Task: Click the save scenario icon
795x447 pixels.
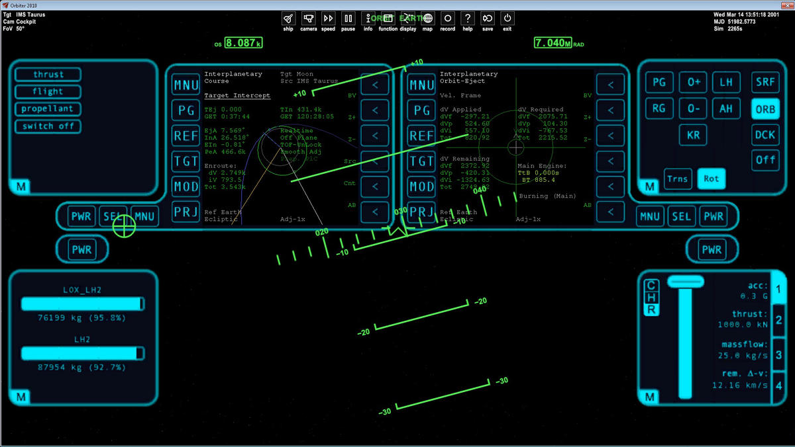Action: [488, 19]
